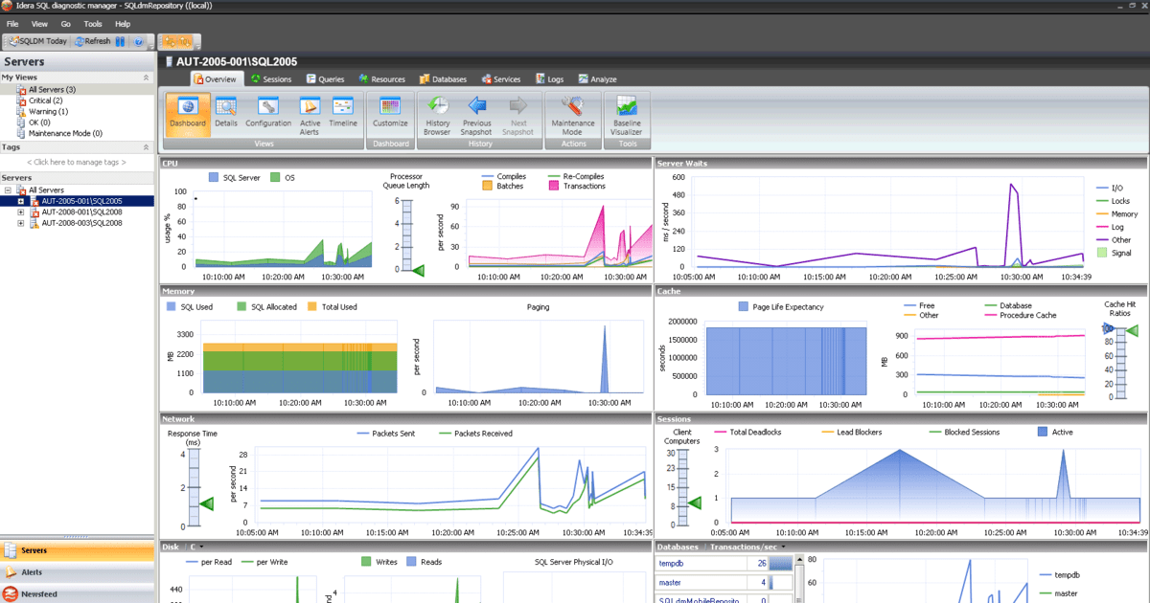The width and height of the screenshot is (1150, 603).
Task: Open the Alerts navigation pane
Action: pos(77,572)
